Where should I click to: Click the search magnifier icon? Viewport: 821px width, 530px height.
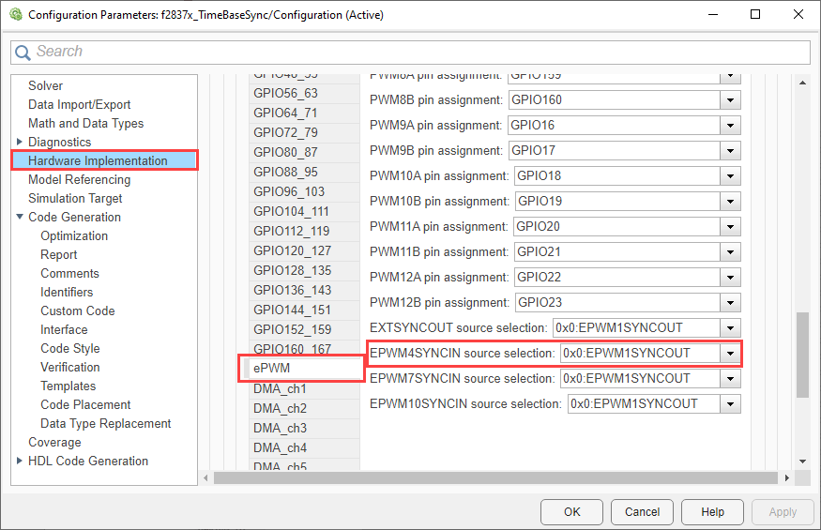click(x=23, y=53)
